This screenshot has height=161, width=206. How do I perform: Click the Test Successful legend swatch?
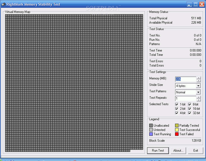177,130
